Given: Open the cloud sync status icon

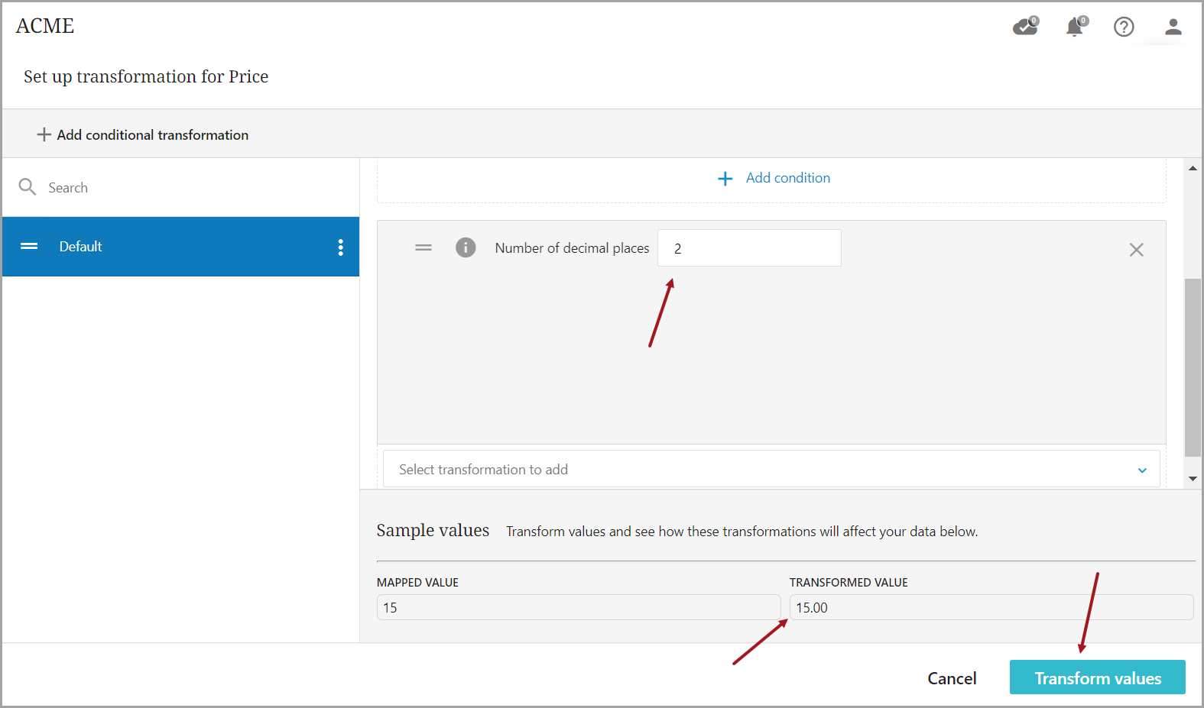Looking at the screenshot, I should coord(1025,27).
